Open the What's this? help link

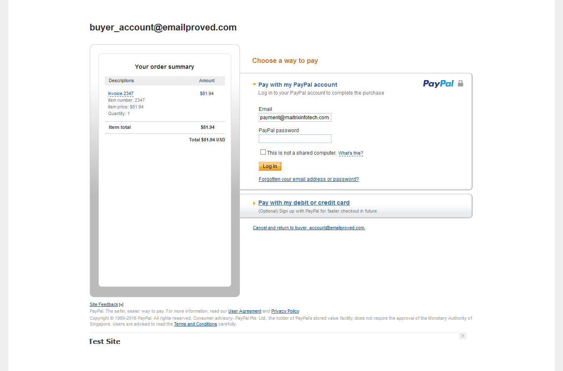[351, 153]
